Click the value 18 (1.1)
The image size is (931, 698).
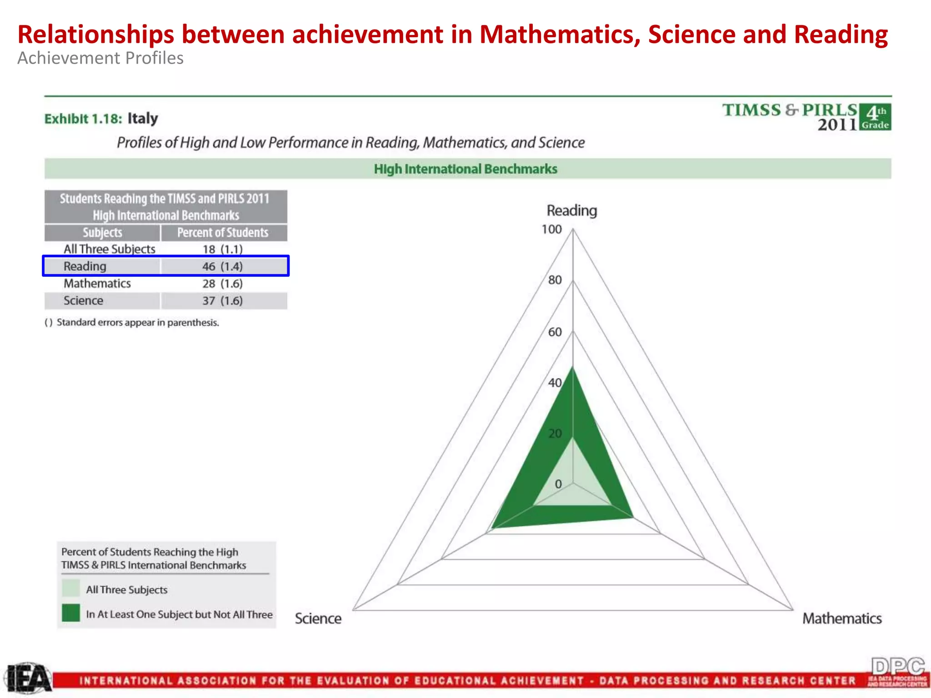coord(223,249)
